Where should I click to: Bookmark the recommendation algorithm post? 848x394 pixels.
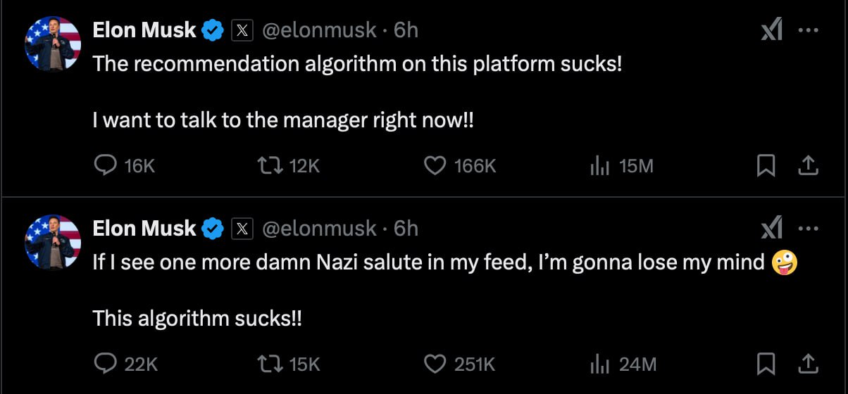[x=766, y=165]
